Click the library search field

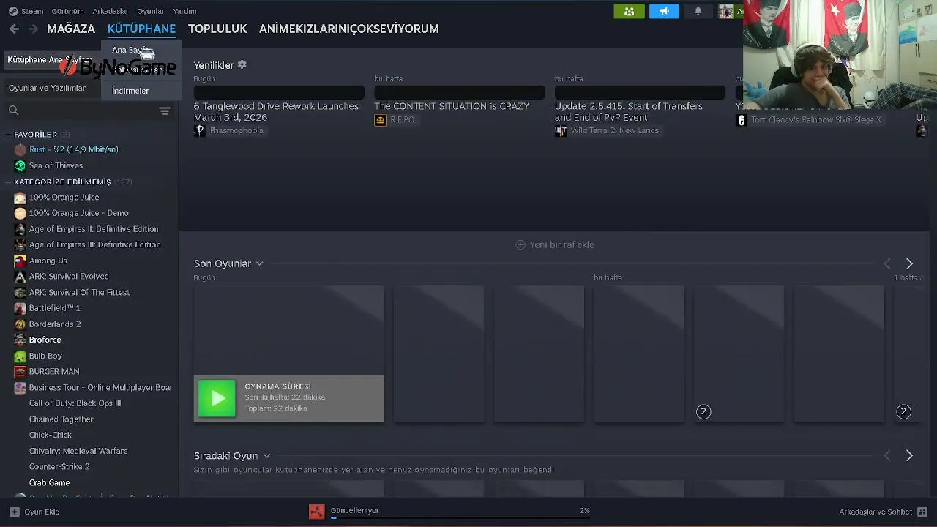click(88, 111)
